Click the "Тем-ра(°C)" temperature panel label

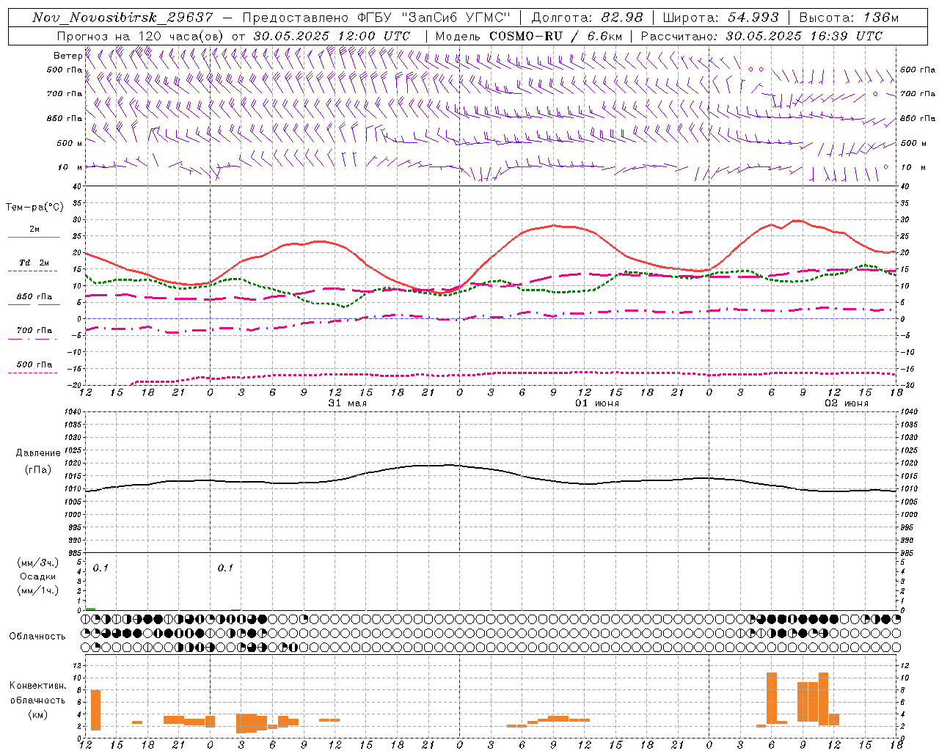[34, 208]
